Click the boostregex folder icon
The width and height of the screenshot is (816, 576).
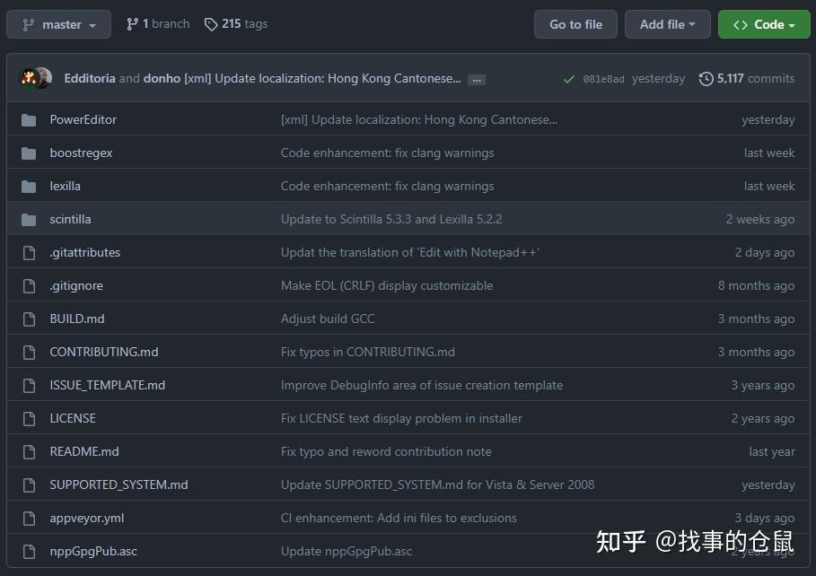pyautogui.click(x=29, y=153)
